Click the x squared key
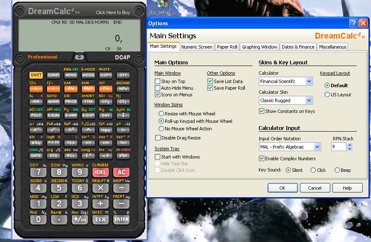Image resolution: width=371 pixels, height=242 pixels. pos(71,130)
